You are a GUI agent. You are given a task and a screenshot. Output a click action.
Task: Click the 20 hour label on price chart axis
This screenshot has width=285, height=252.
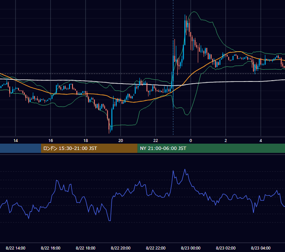point(121,141)
